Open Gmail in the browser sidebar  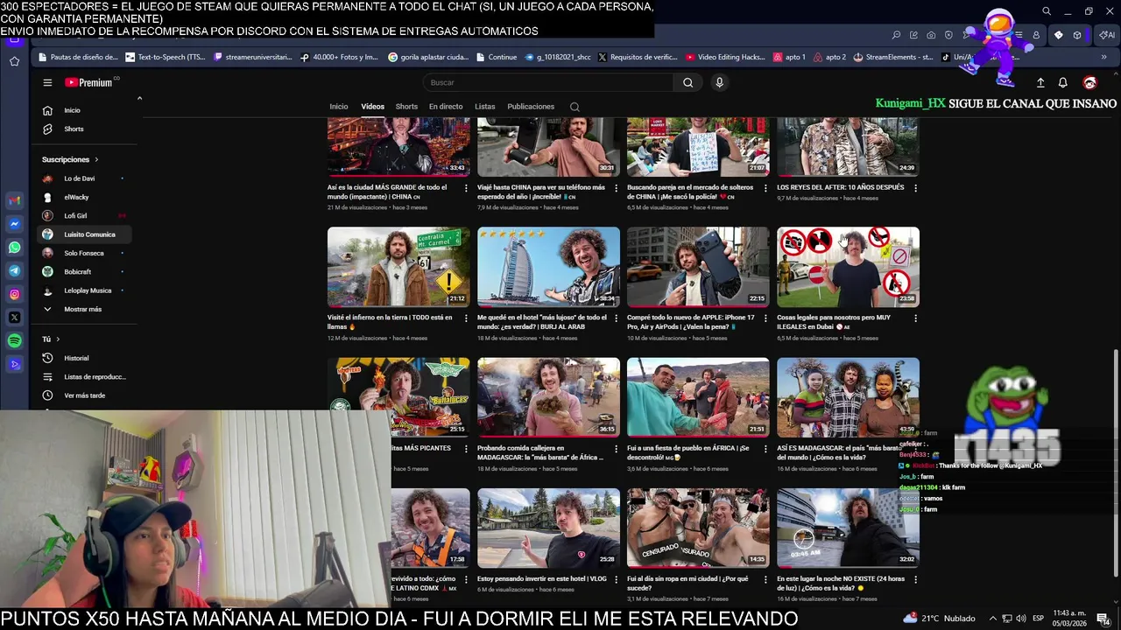[14, 200]
